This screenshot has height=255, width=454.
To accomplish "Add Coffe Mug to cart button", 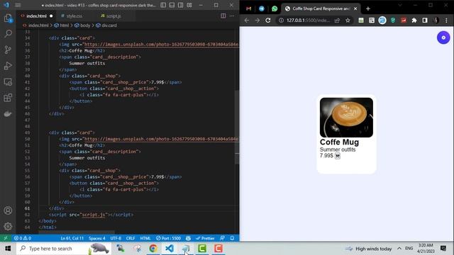I will (338, 156).
